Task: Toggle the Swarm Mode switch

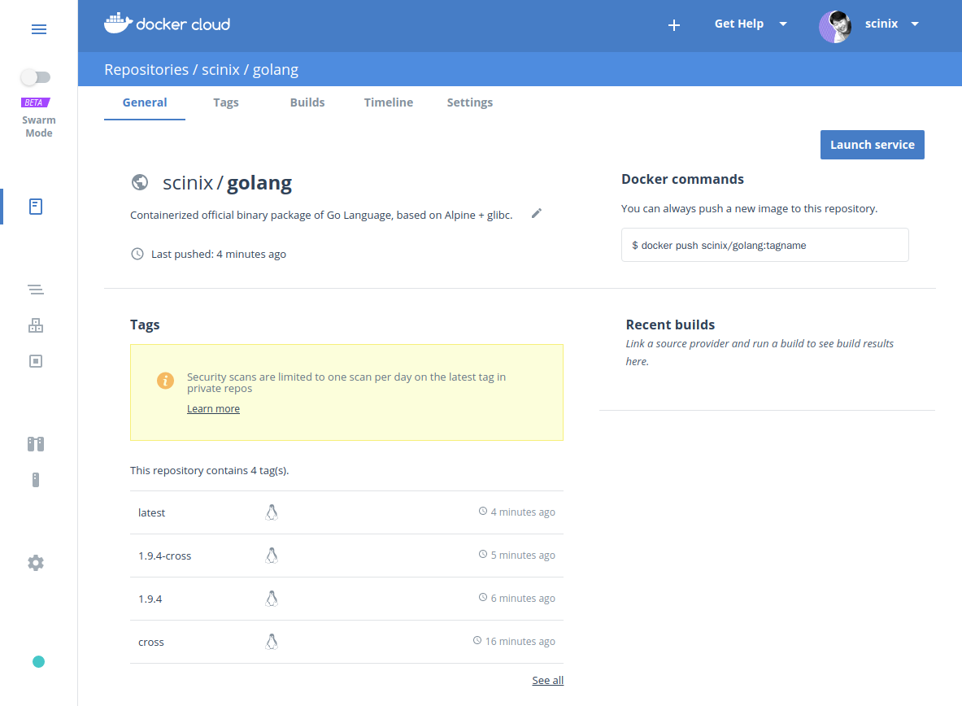Action: point(36,77)
